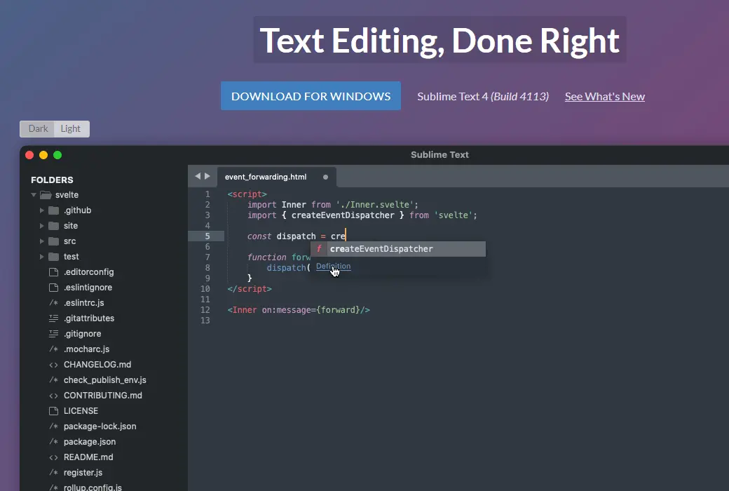Open .mocharc.js in the sidebar
Screen dimensions: 729x491
click(x=86, y=349)
